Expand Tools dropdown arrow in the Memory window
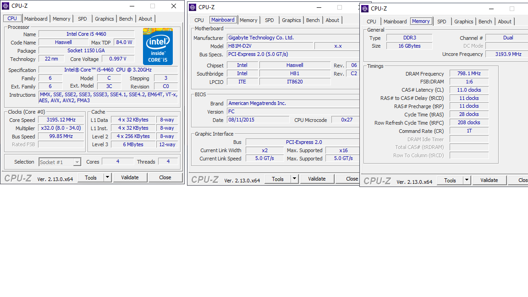Viewport: 528px width, 297px height. click(467, 180)
